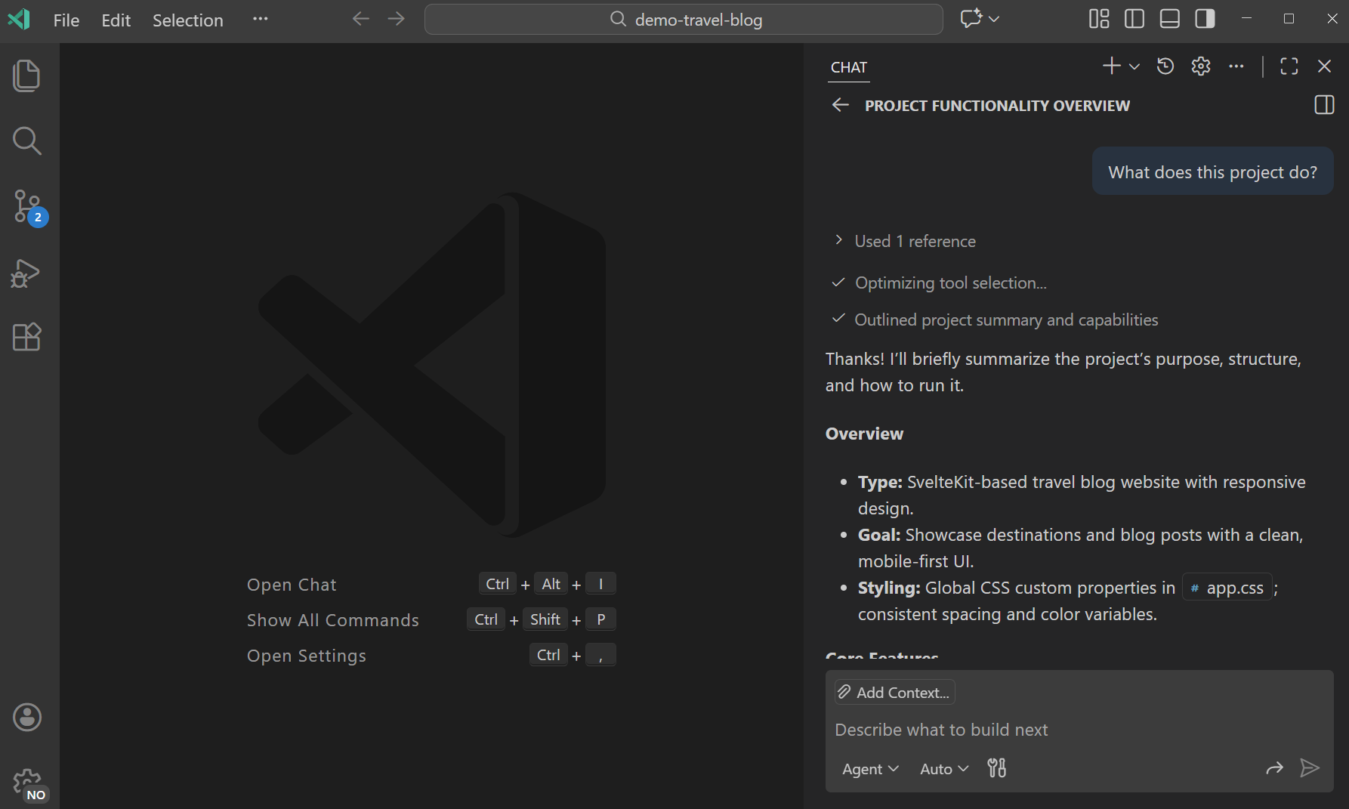Open the Search view in activity bar
The height and width of the screenshot is (809, 1349).
[27, 140]
